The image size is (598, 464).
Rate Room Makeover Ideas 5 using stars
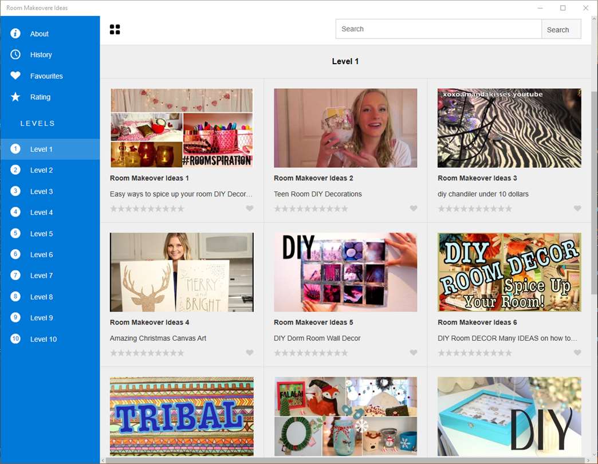tap(311, 353)
